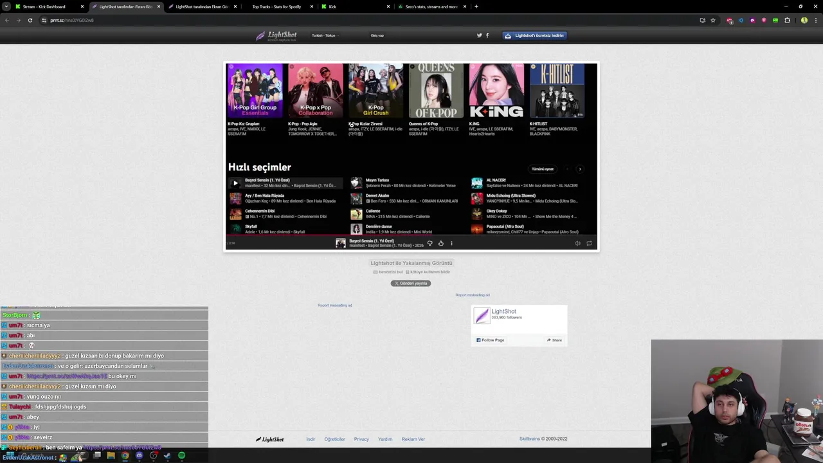Click the Giriş yap login link
This screenshot has height=463, width=823.
coord(377,35)
